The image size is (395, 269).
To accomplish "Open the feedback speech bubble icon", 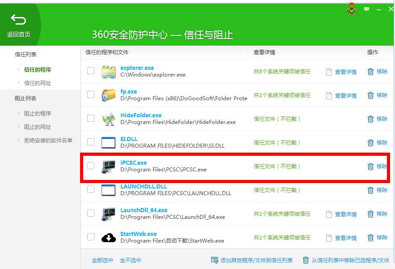I will [x=366, y=9].
